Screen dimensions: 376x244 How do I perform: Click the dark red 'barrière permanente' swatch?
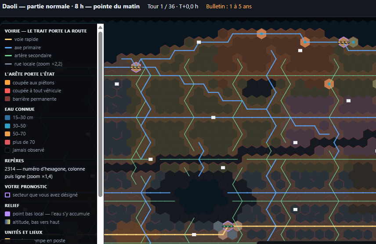(x=7, y=99)
